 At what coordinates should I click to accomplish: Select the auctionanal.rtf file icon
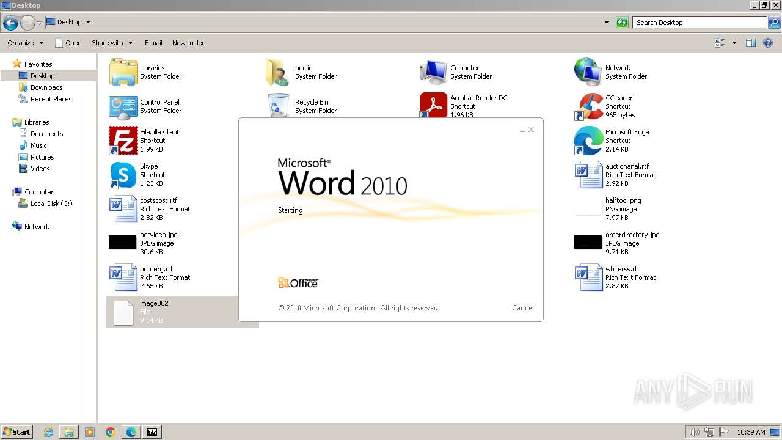[589, 175]
